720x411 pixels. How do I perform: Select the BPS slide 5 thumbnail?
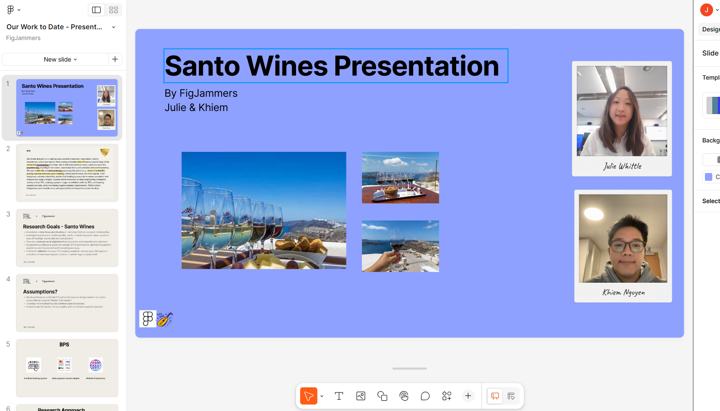point(67,368)
